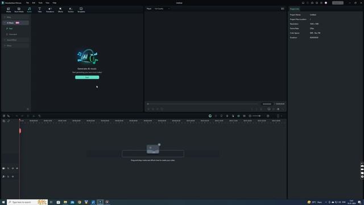Open the Full Quality dropdown

(162, 9)
